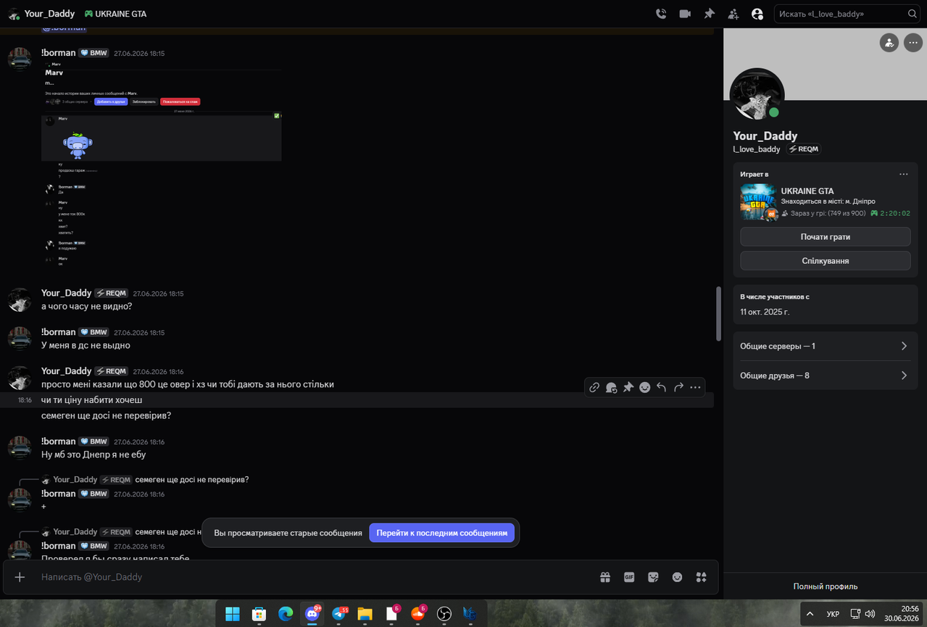Click Your_Daddy large avatar in profile panel
Viewport: 927px width, 627px height.
(757, 95)
